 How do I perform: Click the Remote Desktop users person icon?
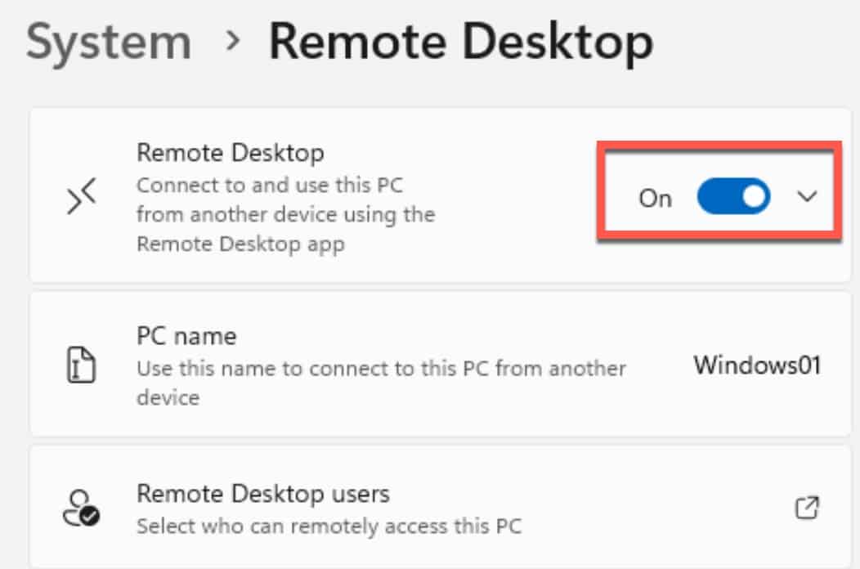[81, 508]
